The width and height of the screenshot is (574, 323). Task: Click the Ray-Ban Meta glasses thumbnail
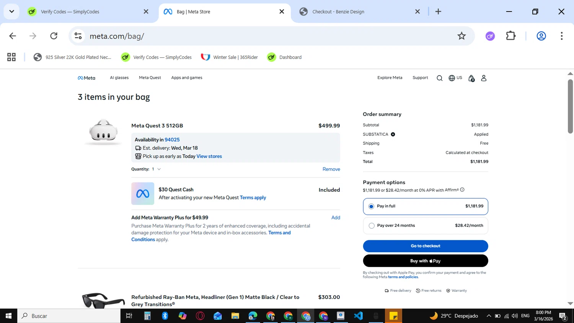[x=103, y=300]
